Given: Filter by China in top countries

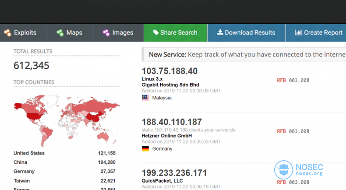Looking at the screenshot, I should [20, 162].
